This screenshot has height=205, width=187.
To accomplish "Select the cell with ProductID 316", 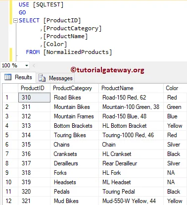I will [34, 154].
